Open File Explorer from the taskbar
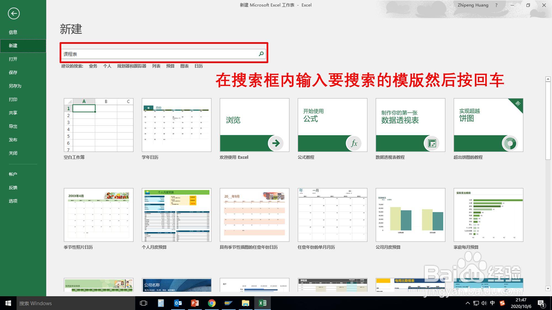This screenshot has width=552, height=310. pyautogui.click(x=245, y=303)
